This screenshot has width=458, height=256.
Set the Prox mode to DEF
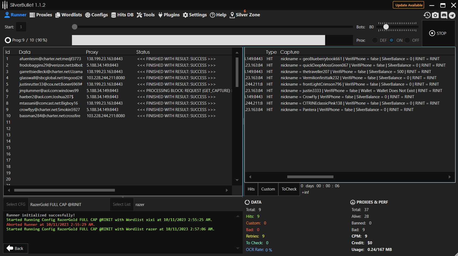[x=375, y=40]
